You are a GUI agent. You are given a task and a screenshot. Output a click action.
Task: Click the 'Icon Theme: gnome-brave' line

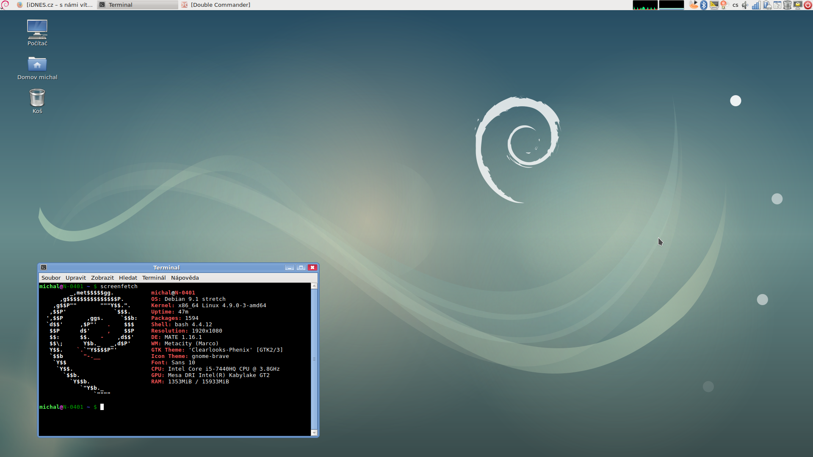click(190, 356)
